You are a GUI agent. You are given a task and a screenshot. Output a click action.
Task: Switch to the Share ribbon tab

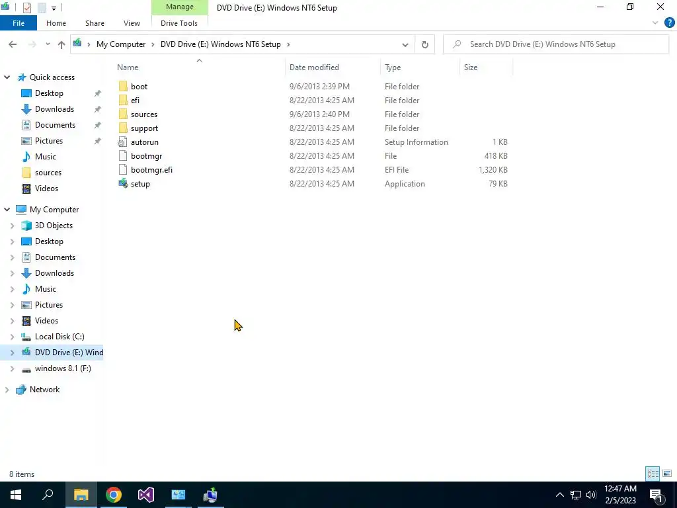tap(95, 23)
